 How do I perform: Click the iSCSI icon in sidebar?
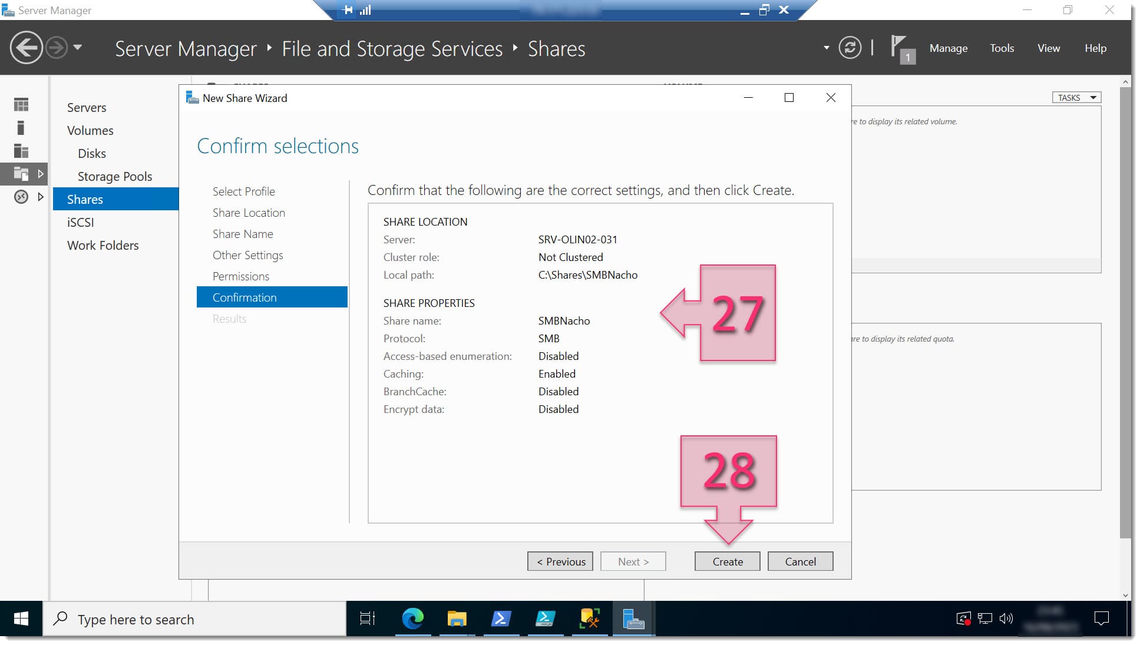tap(81, 221)
